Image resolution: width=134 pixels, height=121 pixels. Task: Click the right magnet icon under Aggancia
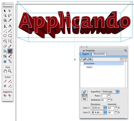pyautogui.click(x=10, y=96)
